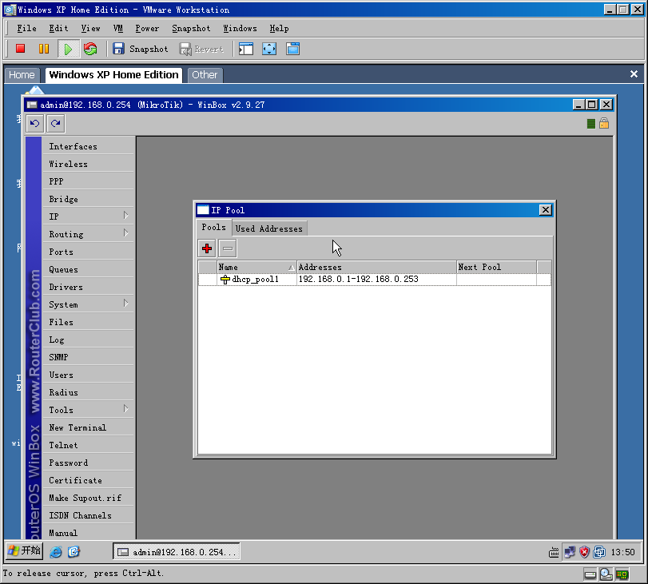648x584 pixels.
Task: Open New Terminal in WinBox
Action: (x=88, y=427)
